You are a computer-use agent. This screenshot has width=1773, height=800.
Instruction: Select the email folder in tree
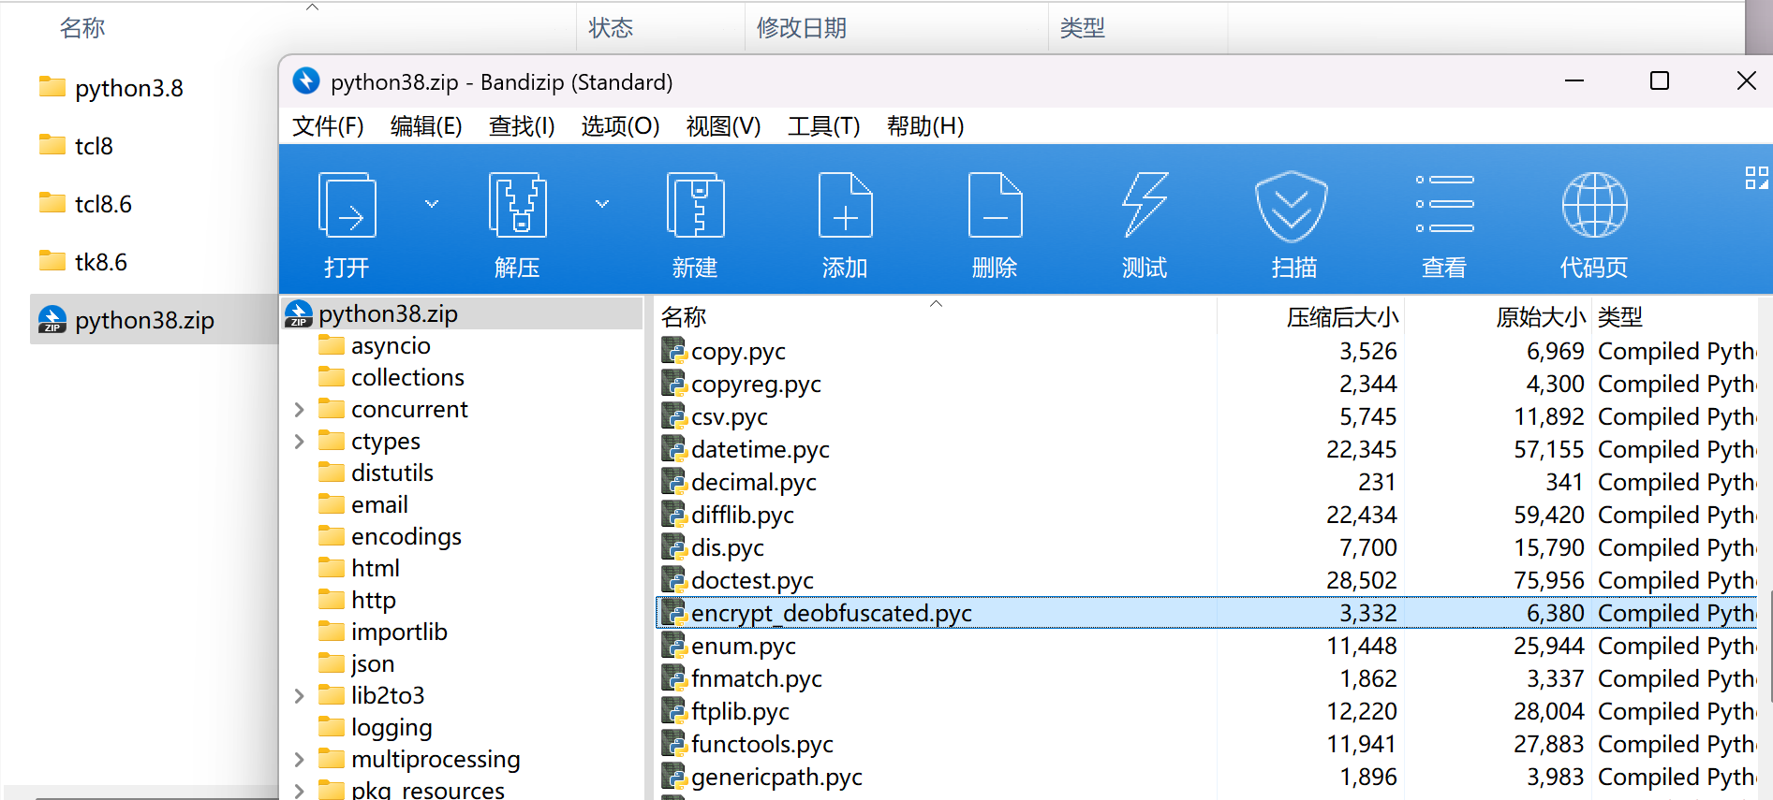point(379,504)
